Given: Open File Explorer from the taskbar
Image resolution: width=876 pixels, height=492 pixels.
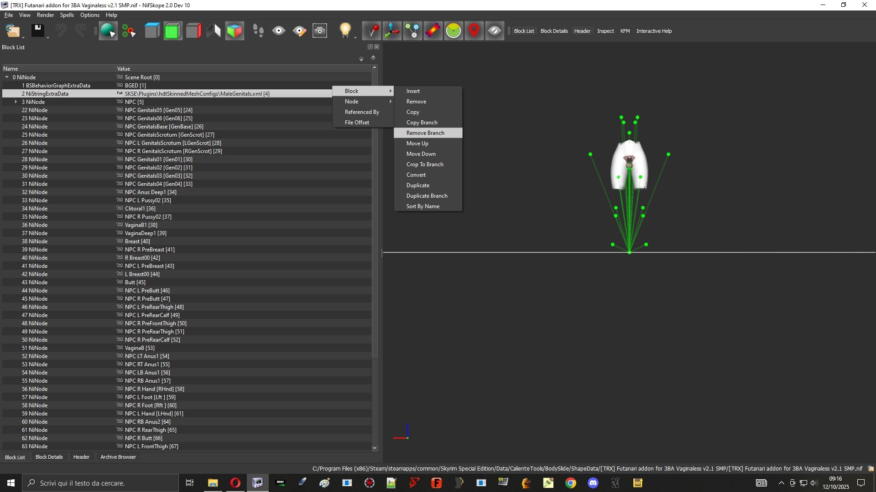Looking at the screenshot, I should click(x=213, y=483).
